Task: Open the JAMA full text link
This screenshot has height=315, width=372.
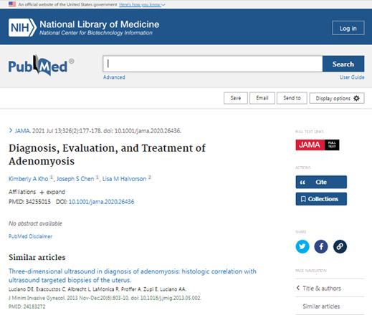Action: pos(318,145)
